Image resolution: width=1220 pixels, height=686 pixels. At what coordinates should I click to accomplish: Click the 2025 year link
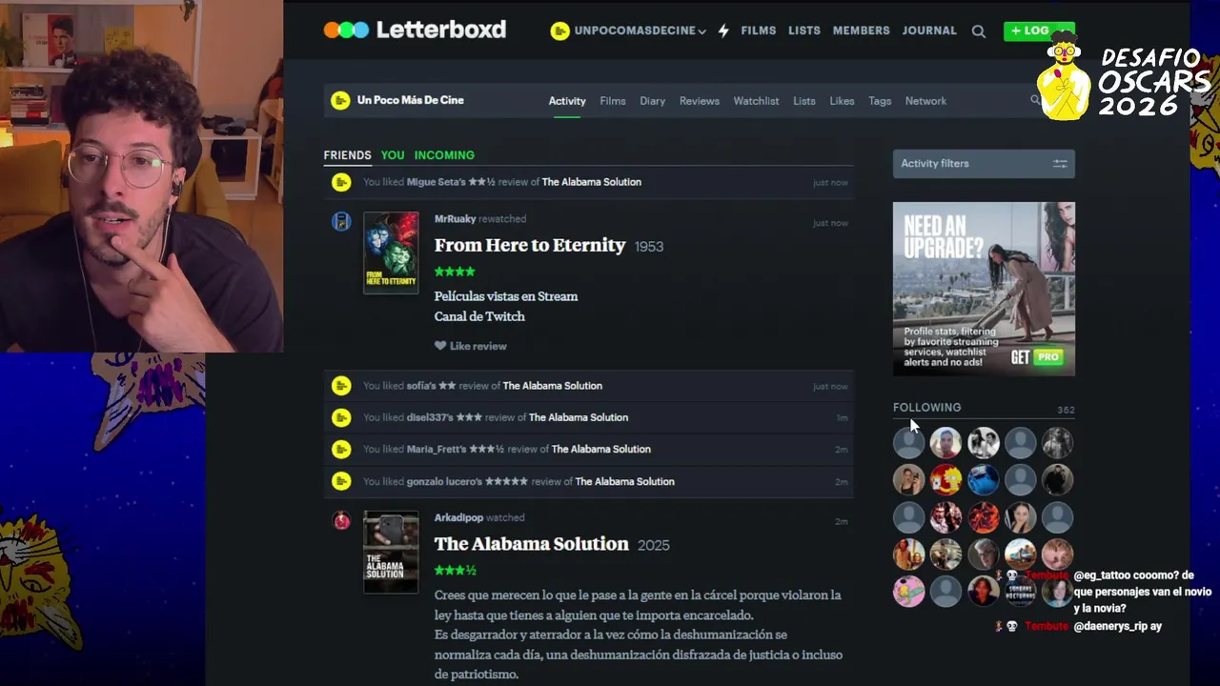tap(654, 546)
